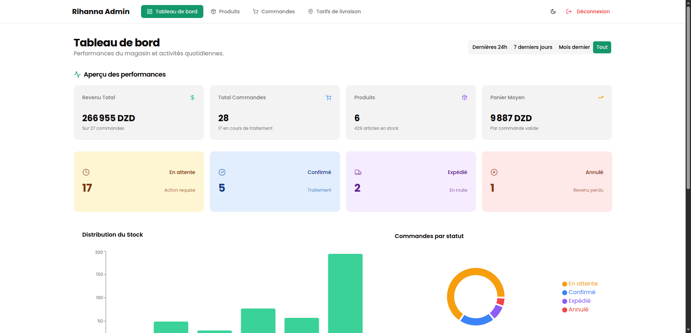Click the 'Traitement' label on Confirmé card
Viewport: 691px width, 333px height.
(319, 190)
